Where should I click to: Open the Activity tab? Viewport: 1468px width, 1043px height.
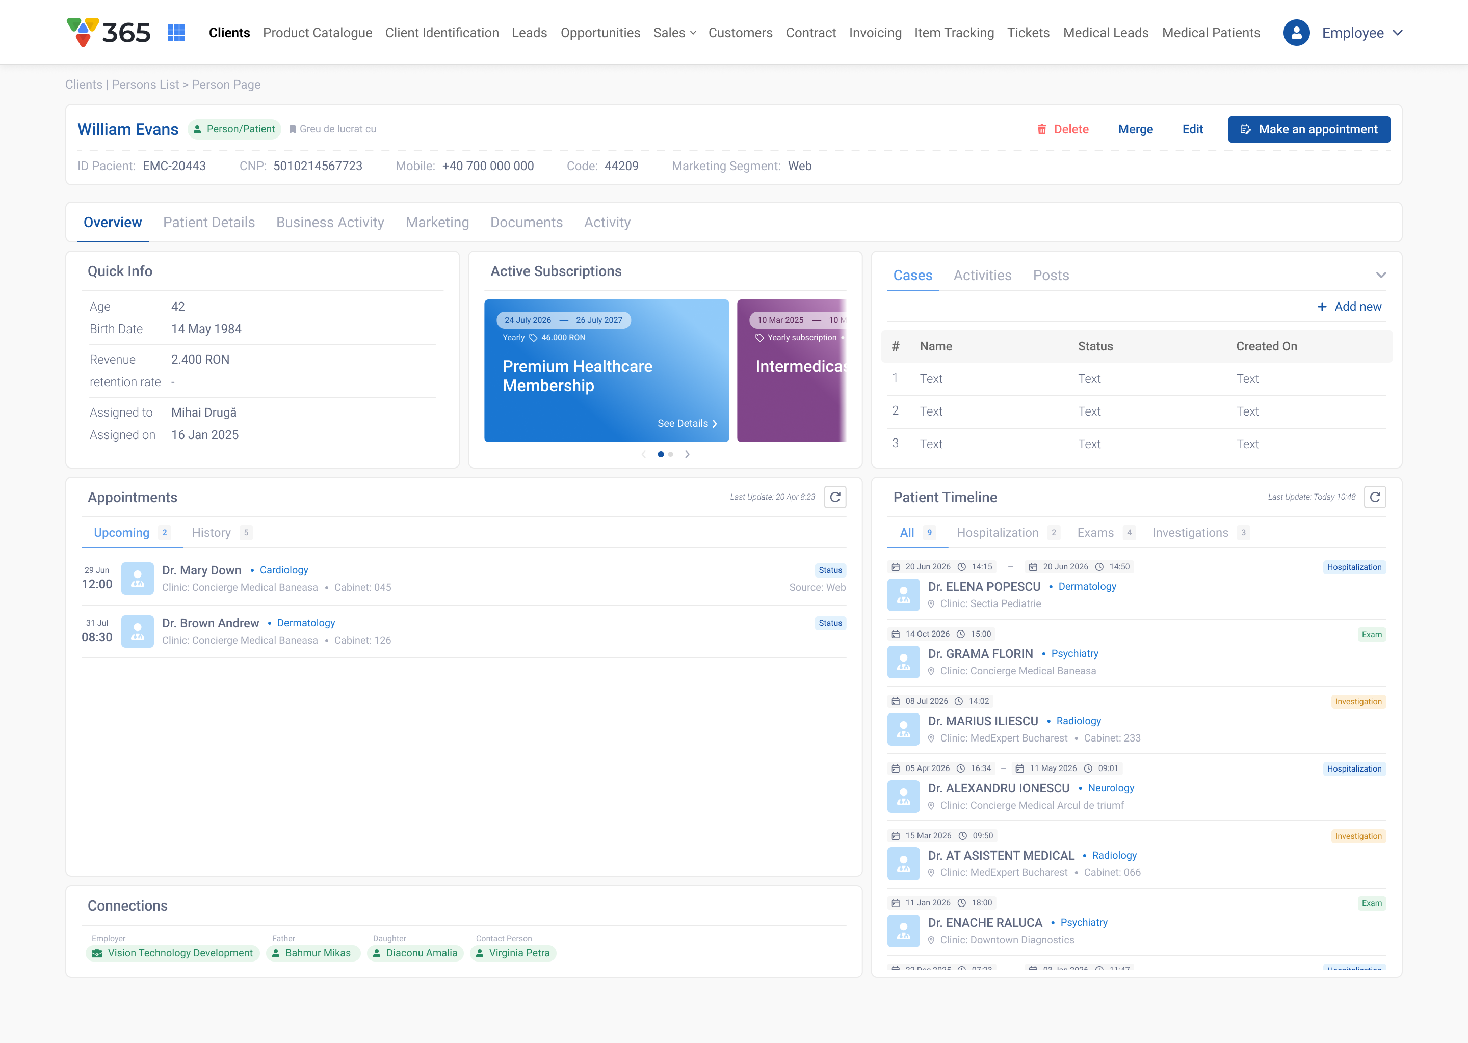607,222
